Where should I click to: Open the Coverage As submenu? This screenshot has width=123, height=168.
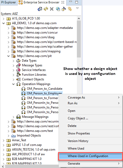tap(91, 98)
